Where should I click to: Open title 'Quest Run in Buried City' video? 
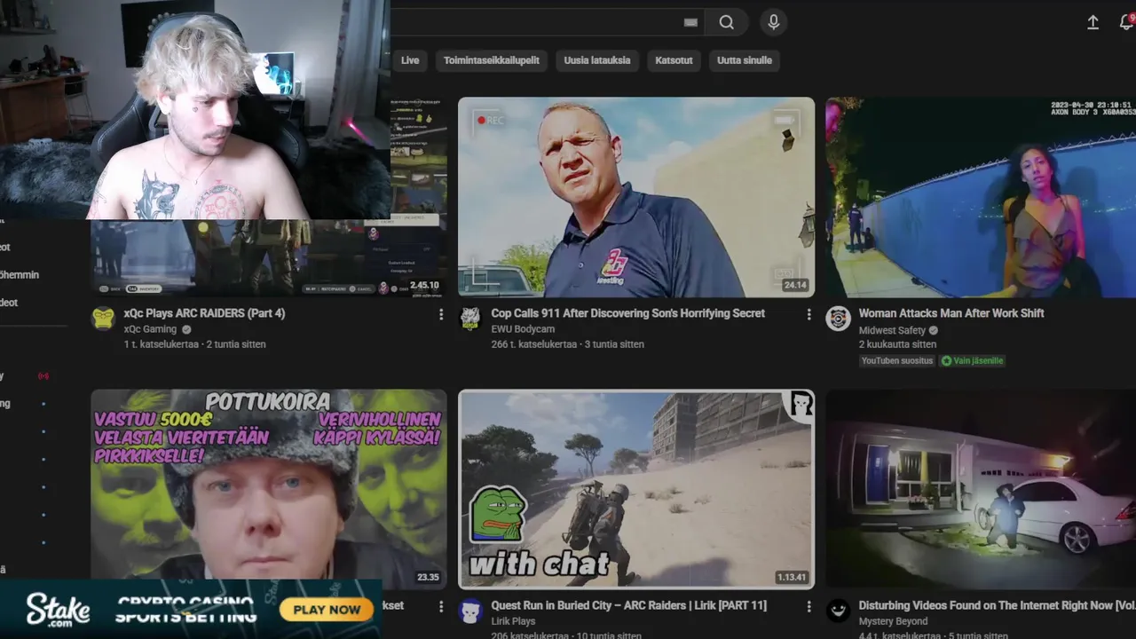coord(629,605)
